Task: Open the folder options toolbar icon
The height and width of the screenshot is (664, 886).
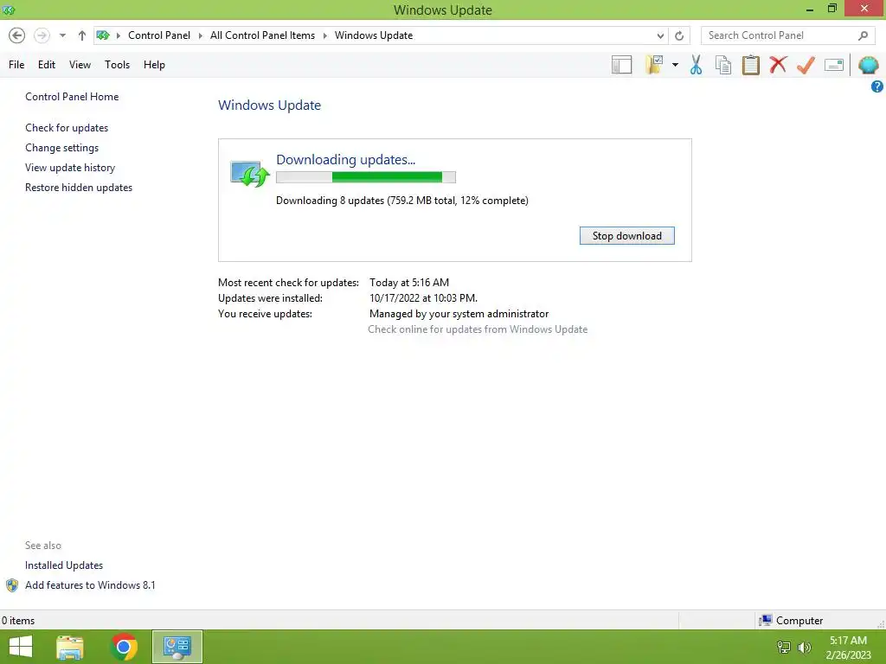Action: pyautogui.click(x=654, y=65)
